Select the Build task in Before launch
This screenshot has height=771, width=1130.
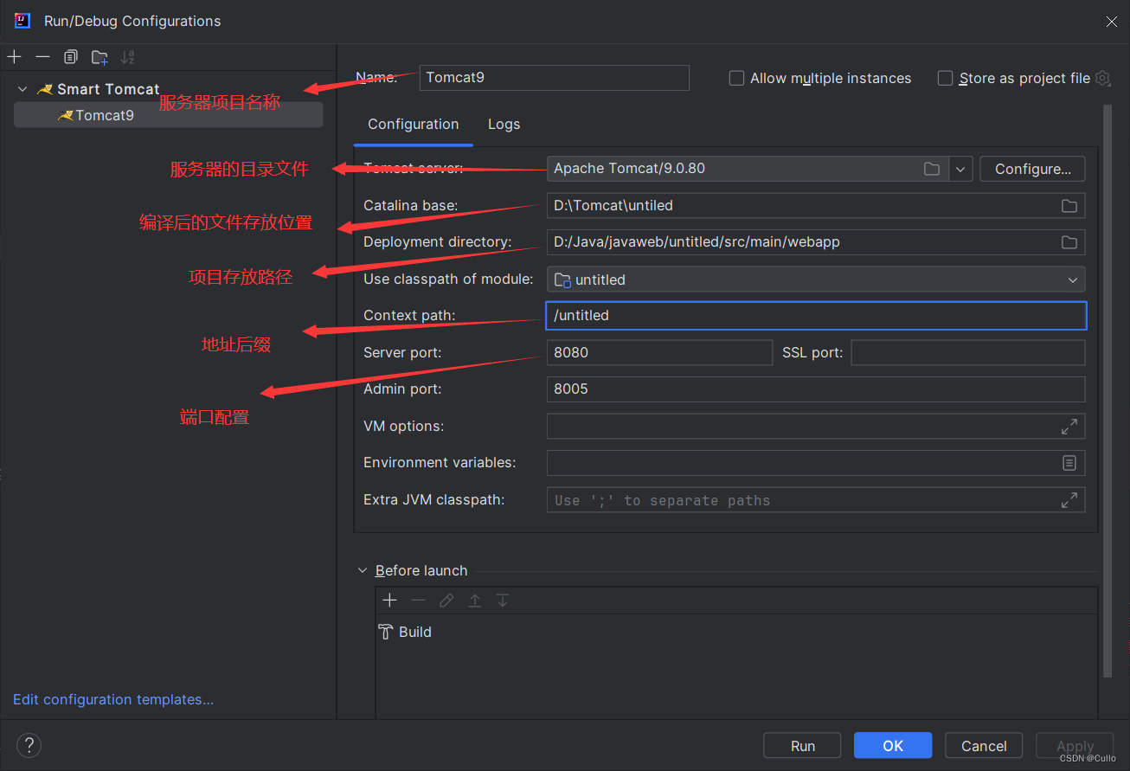coord(405,632)
